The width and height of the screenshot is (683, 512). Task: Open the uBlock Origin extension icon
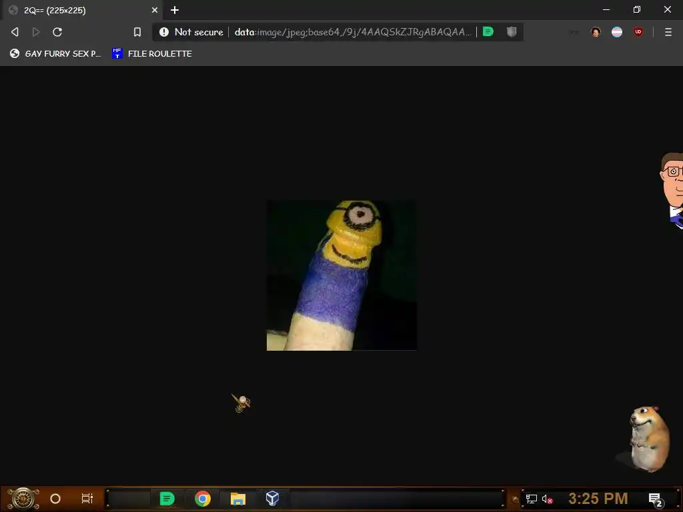point(638,32)
